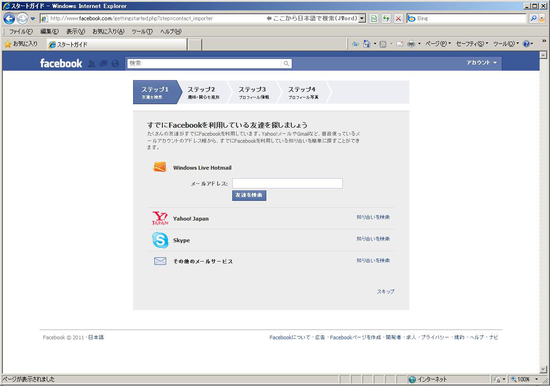Click the browser Forward arrow button
Screen dimensions: 550x386
[x=23, y=18]
